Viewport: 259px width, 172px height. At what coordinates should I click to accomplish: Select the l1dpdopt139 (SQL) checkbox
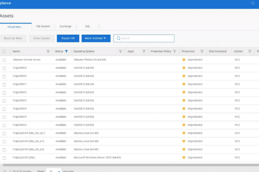click(4, 158)
